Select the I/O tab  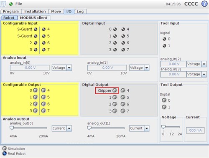(69, 11)
